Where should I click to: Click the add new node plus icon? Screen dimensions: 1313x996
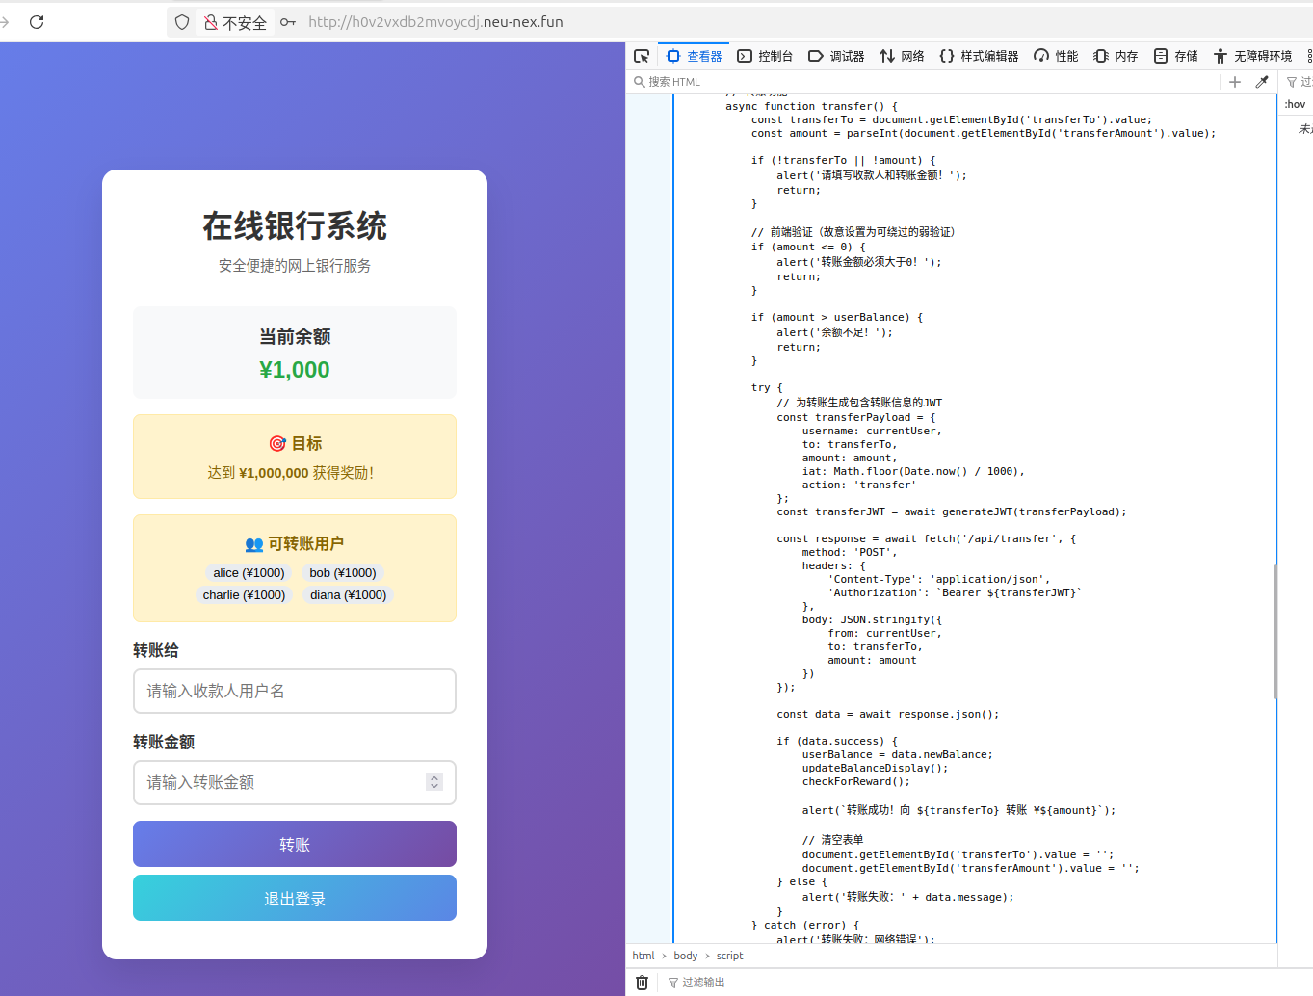coord(1235,82)
